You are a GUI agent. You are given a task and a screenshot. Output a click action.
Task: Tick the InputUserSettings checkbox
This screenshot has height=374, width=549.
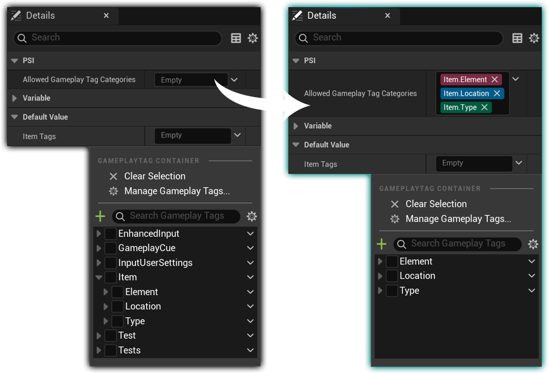click(x=111, y=263)
